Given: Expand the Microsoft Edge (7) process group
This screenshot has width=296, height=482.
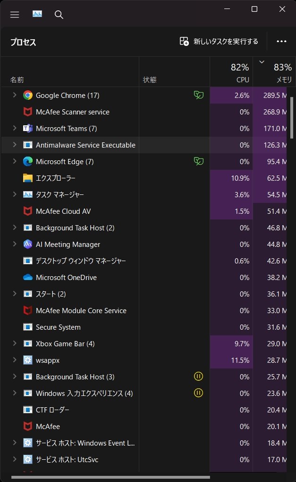Looking at the screenshot, I should click(15, 162).
